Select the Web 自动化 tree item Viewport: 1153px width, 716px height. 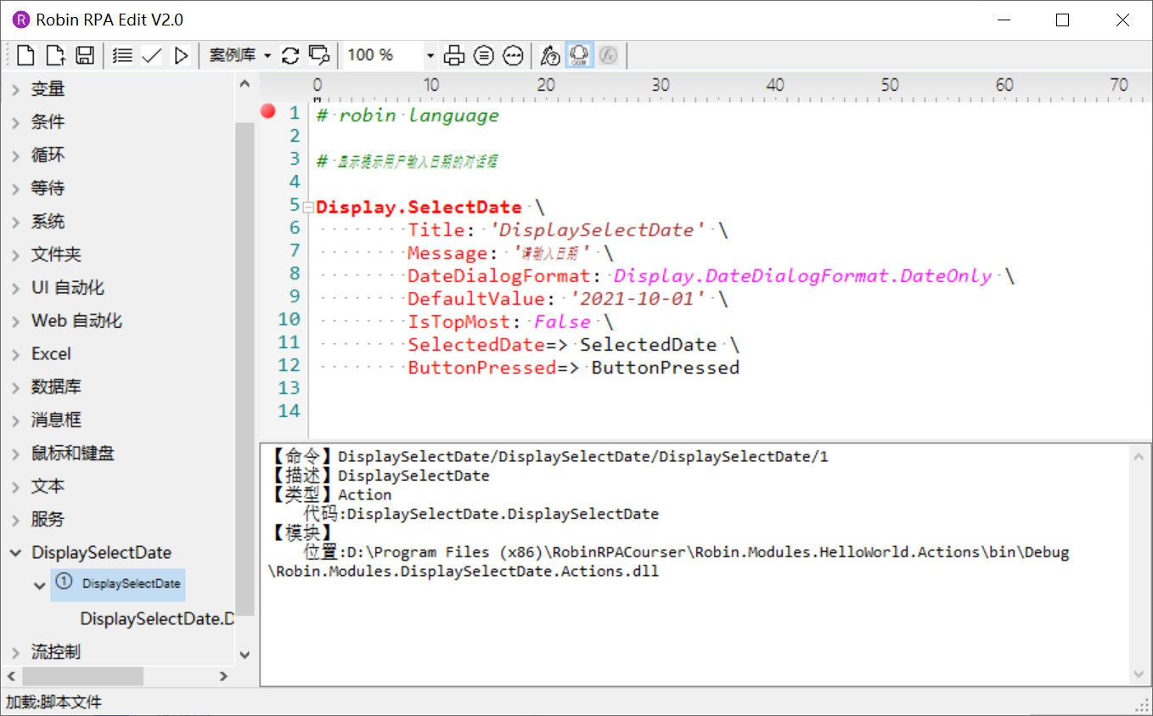click(x=76, y=321)
